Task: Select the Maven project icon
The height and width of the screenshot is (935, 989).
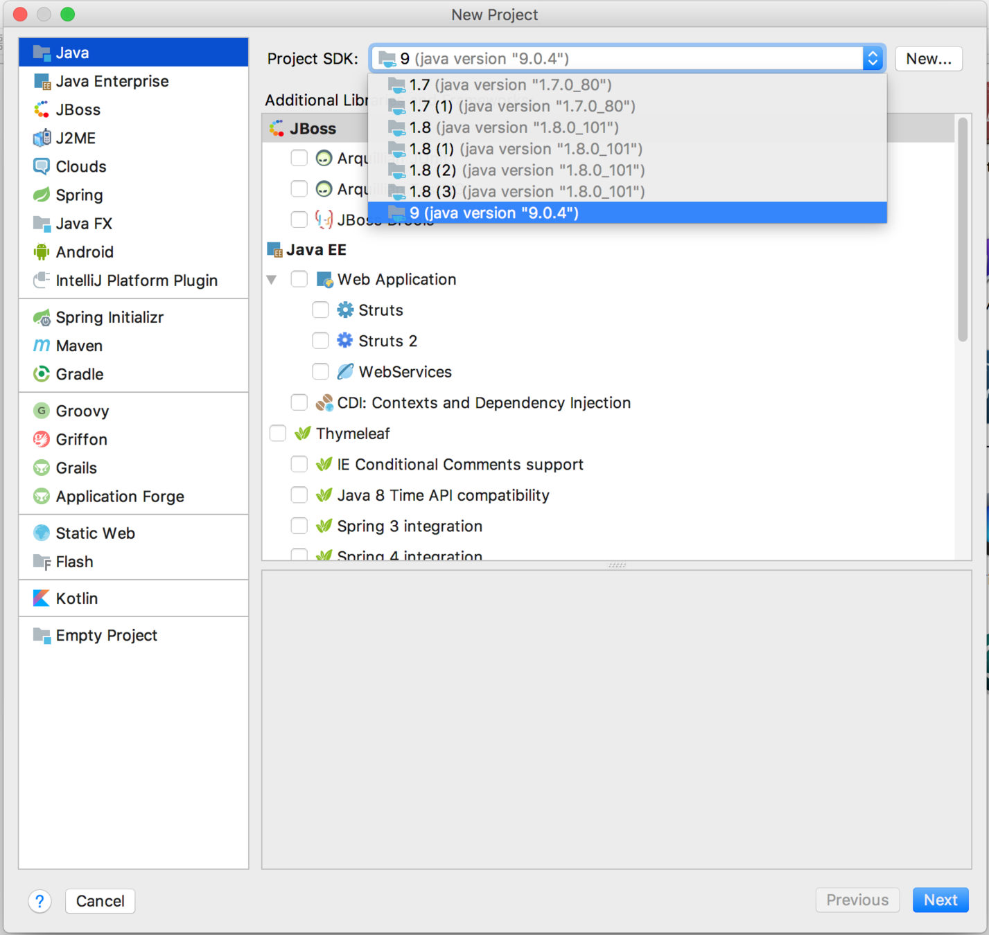Action: click(42, 346)
